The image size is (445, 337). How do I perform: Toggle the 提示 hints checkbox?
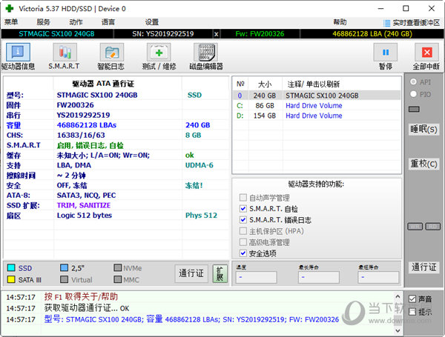[412, 312]
